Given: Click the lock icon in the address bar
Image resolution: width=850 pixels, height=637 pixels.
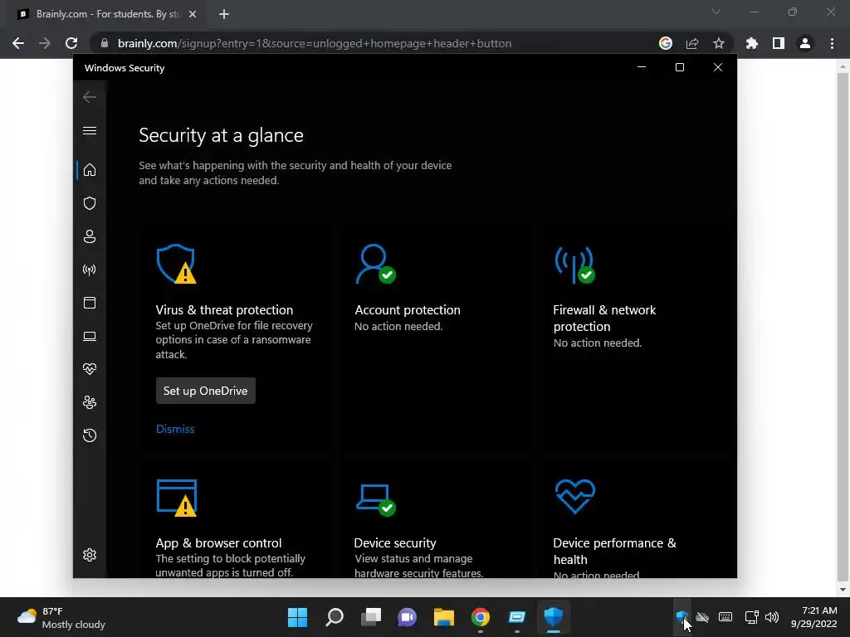Looking at the screenshot, I should (105, 43).
